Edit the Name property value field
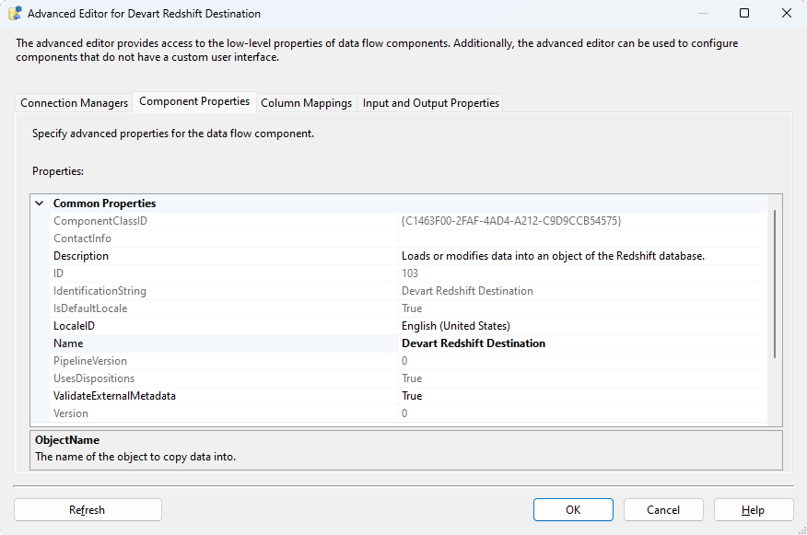807x535 pixels. point(580,343)
